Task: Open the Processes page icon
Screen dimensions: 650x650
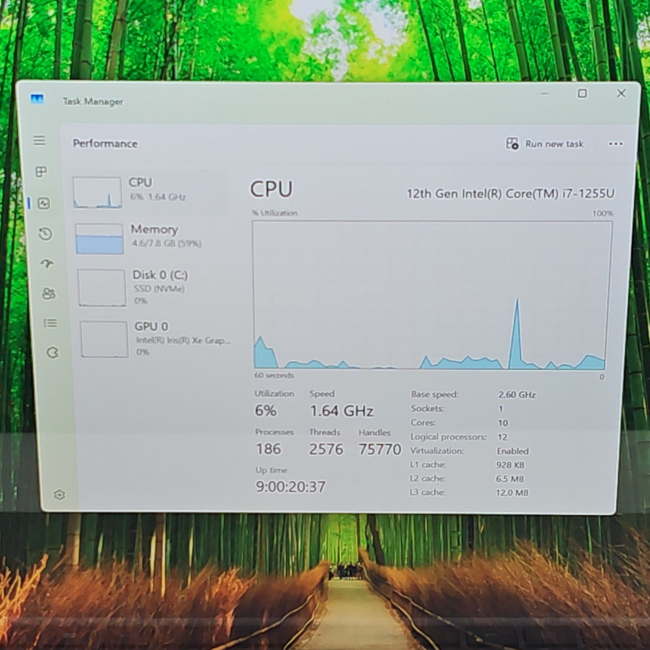Action: (x=41, y=172)
